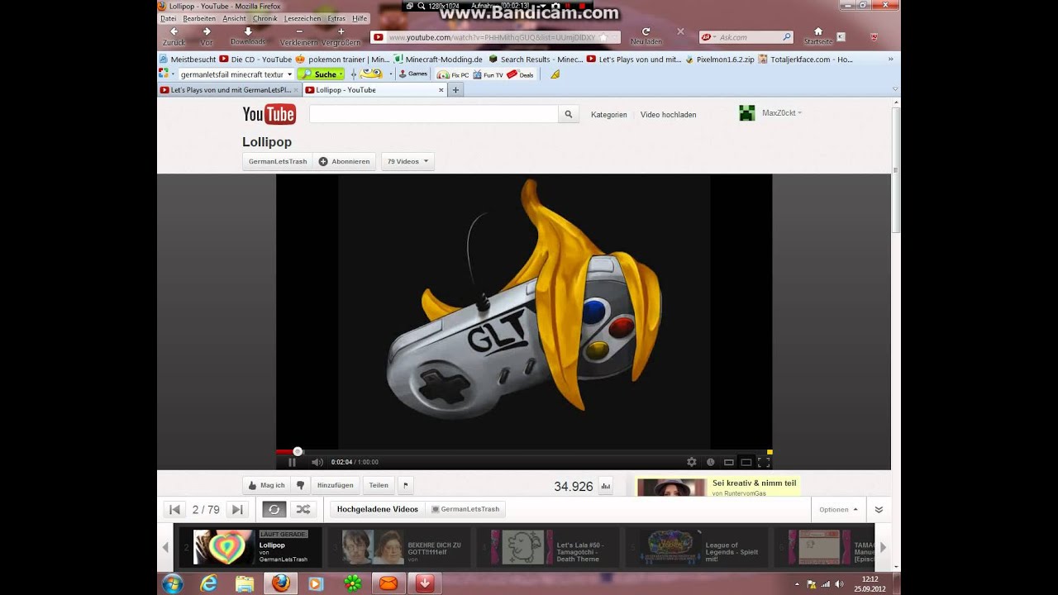Zoom in with Vergrößern
1058x595 pixels.
click(x=341, y=36)
